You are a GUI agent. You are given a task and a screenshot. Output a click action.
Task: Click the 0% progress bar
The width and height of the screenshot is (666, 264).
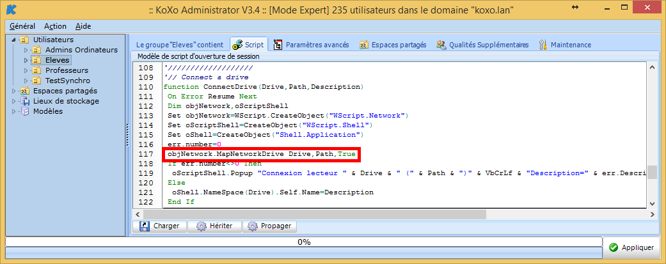click(x=304, y=242)
